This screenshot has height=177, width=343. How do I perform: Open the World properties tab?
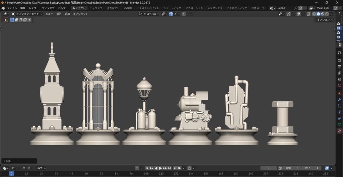(x=339, y=85)
